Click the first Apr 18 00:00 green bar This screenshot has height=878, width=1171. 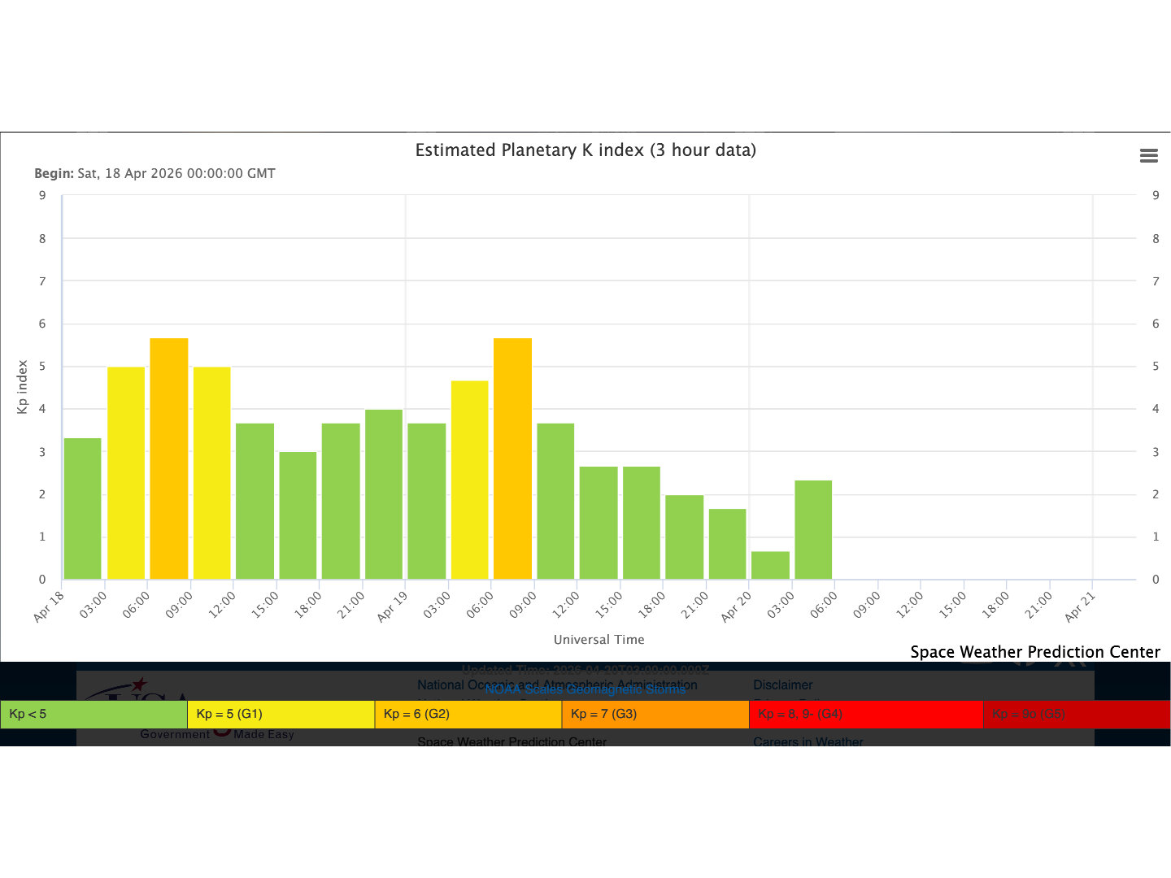pos(82,509)
